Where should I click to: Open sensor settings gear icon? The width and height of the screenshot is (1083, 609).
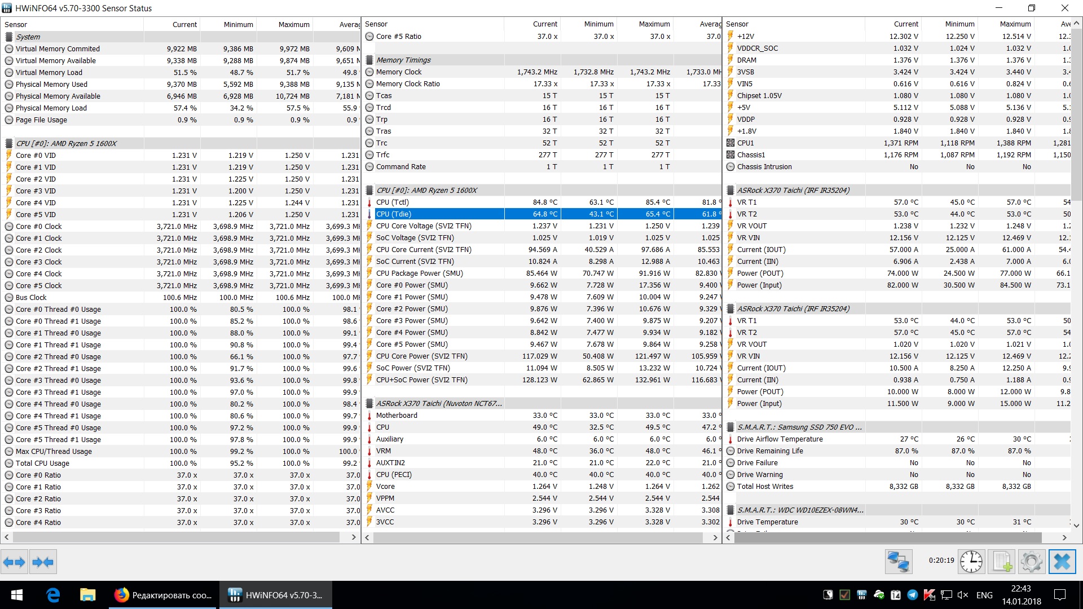pyautogui.click(x=1031, y=562)
